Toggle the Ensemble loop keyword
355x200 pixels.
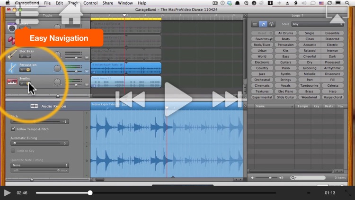[332, 33]
